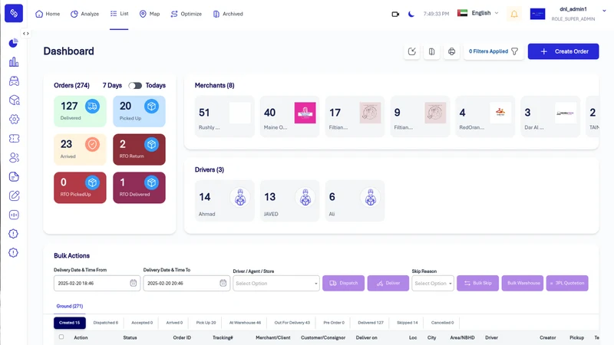Open the audio bars sidebar icon
This screenshot has height=345, width=614.
14,215
